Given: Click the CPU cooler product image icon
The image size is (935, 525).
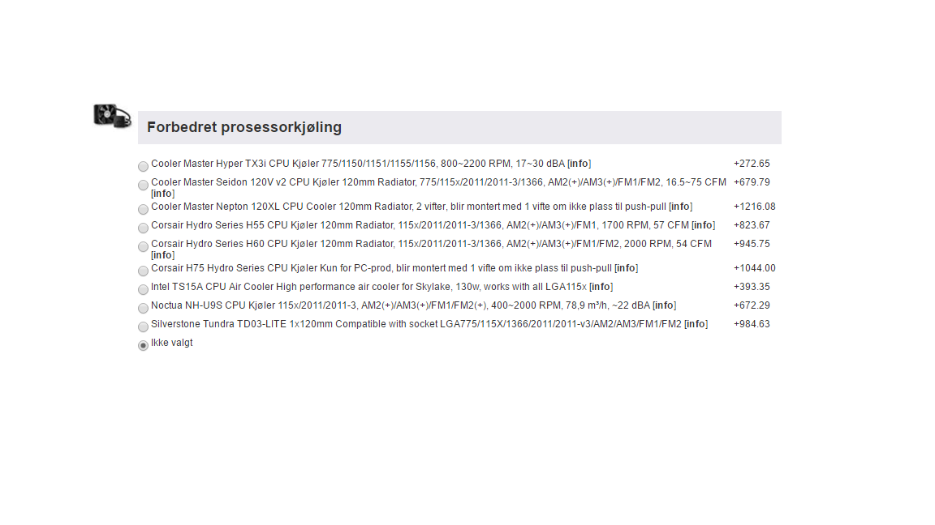Looking at the screenshot, I should [112, 115].
